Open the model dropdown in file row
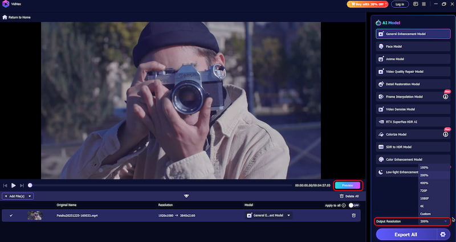456x242 pixels. coord(288,215)
